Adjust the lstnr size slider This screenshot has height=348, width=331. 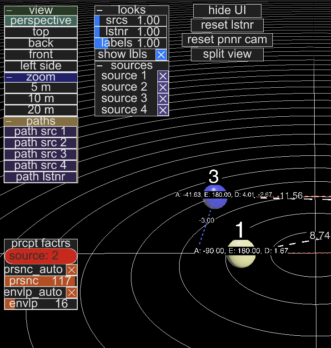[x=130, y=32]
